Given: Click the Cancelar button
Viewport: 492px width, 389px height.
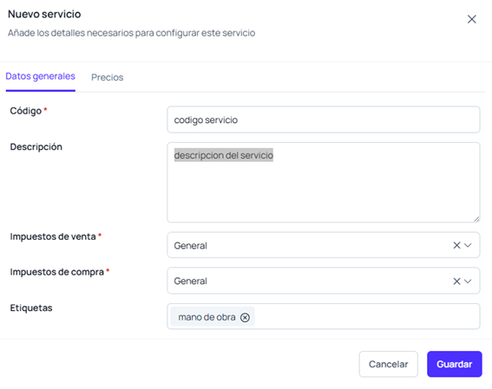Looking at the screenshot, I should [389, 364].
